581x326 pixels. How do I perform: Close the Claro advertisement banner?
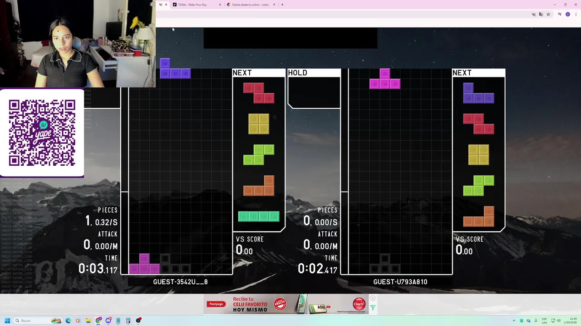pos(373,298)
